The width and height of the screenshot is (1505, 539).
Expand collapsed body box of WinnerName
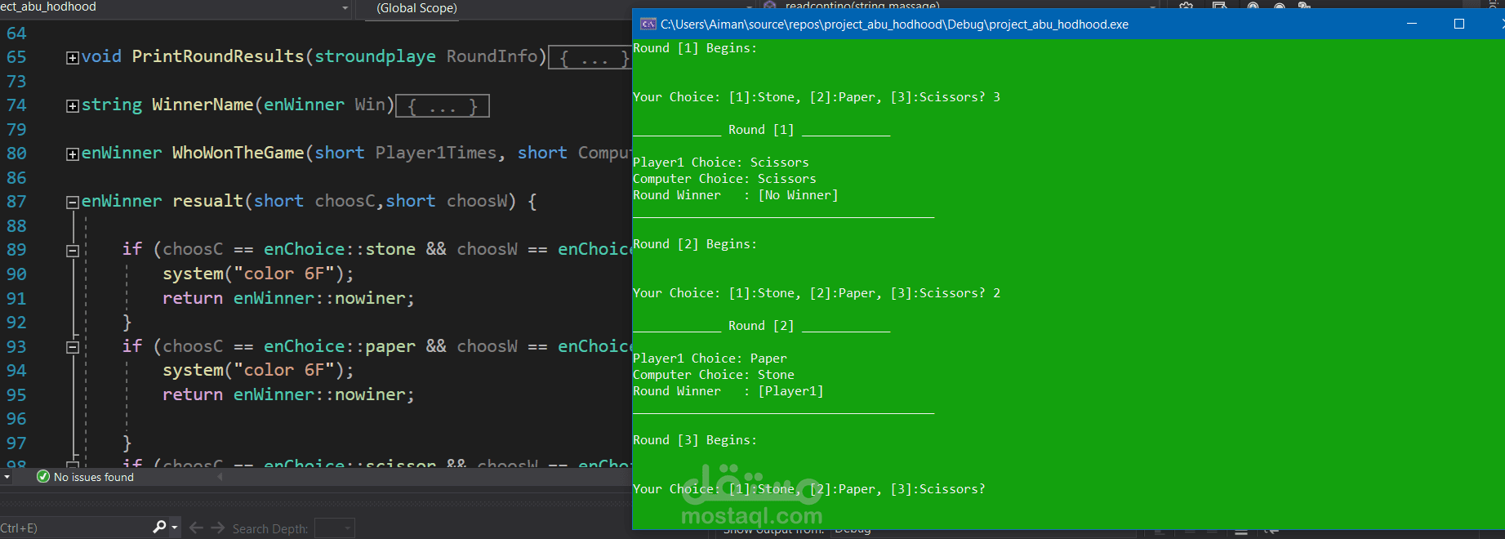coord(443,106)
